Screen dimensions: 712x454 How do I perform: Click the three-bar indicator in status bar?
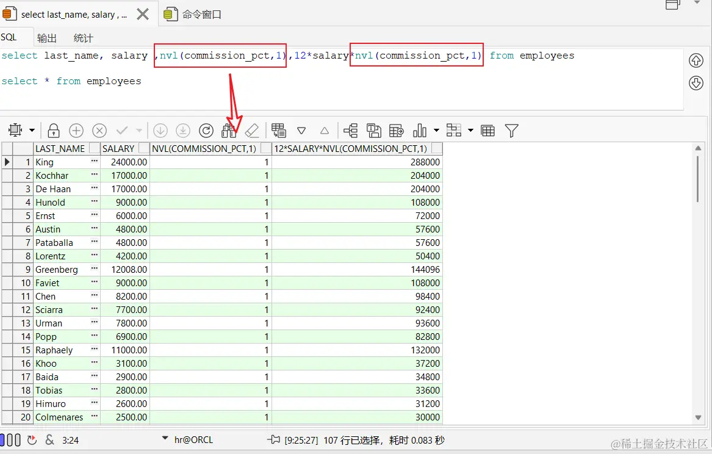point(10,440)
